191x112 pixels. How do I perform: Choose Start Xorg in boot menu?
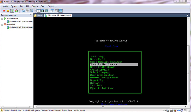tap(97, 57)
